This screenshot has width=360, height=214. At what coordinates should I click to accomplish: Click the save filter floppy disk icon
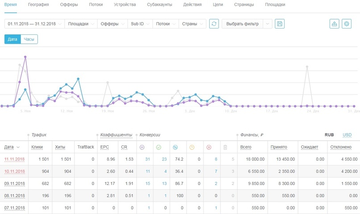coord(280,24)
